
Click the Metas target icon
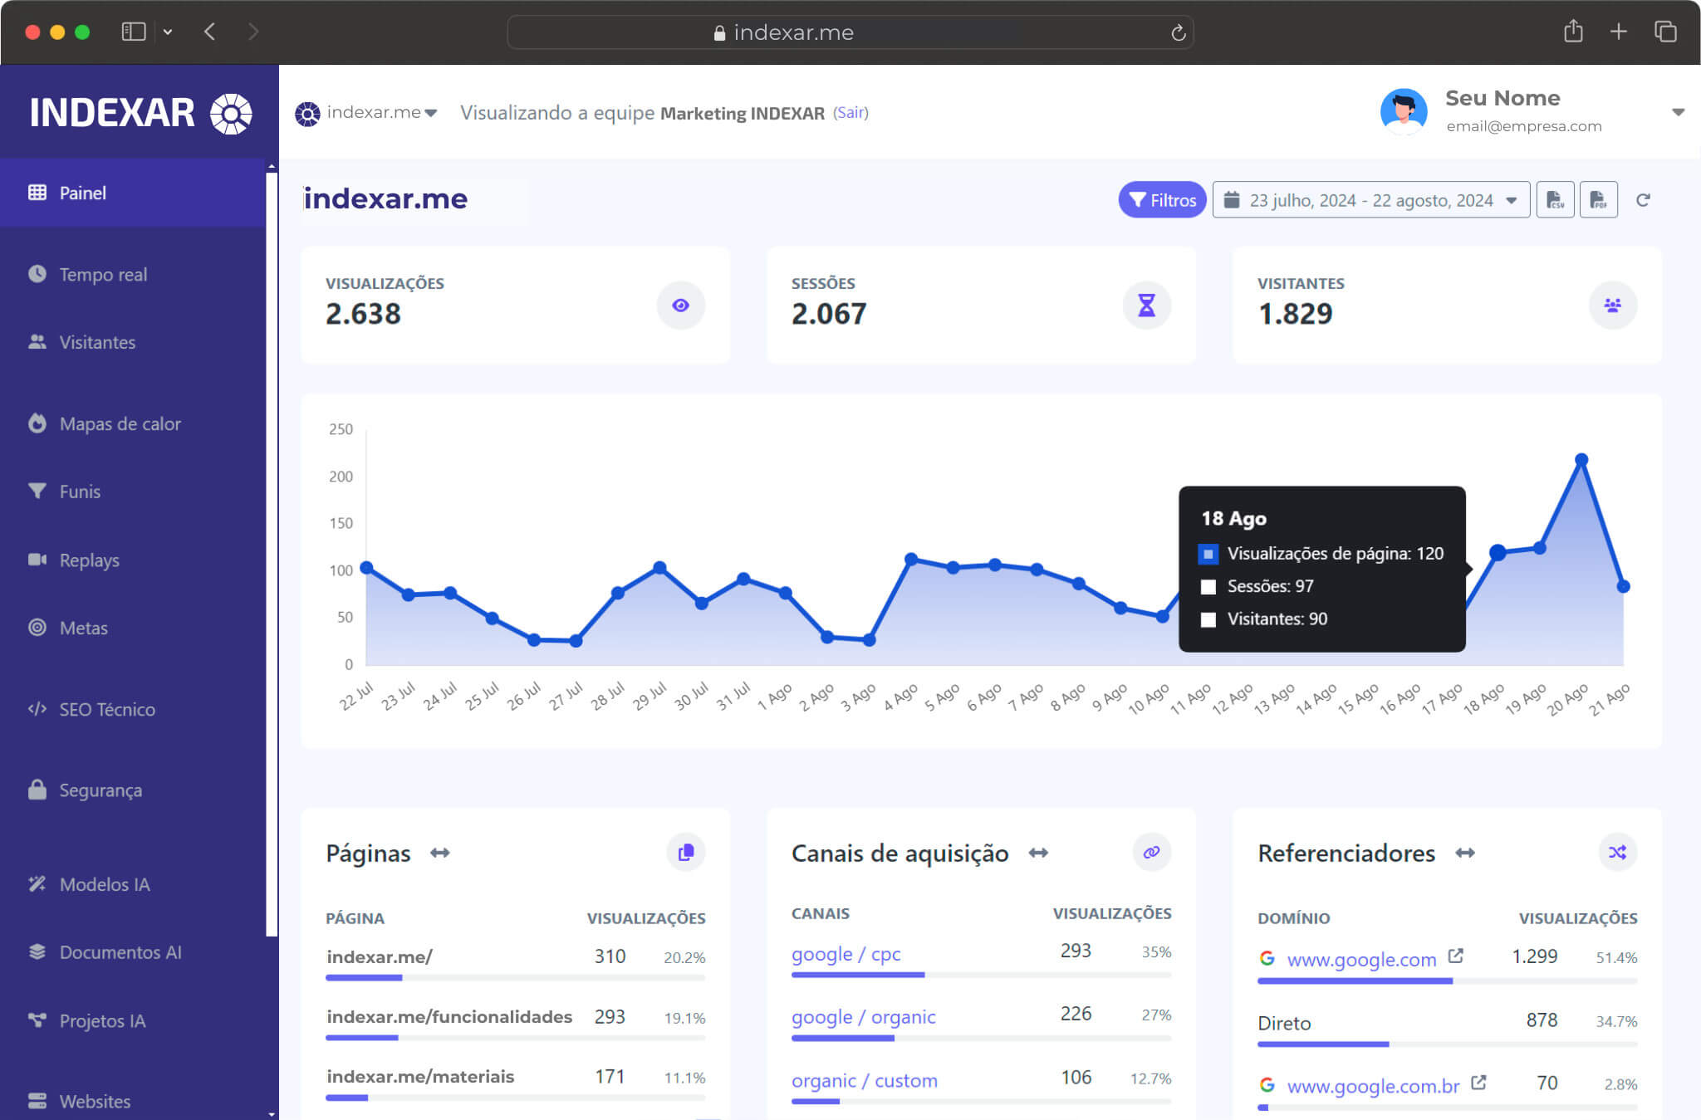[x=37, y=628]
